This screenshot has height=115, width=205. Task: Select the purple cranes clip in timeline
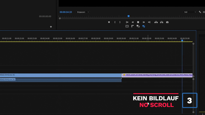157,75
